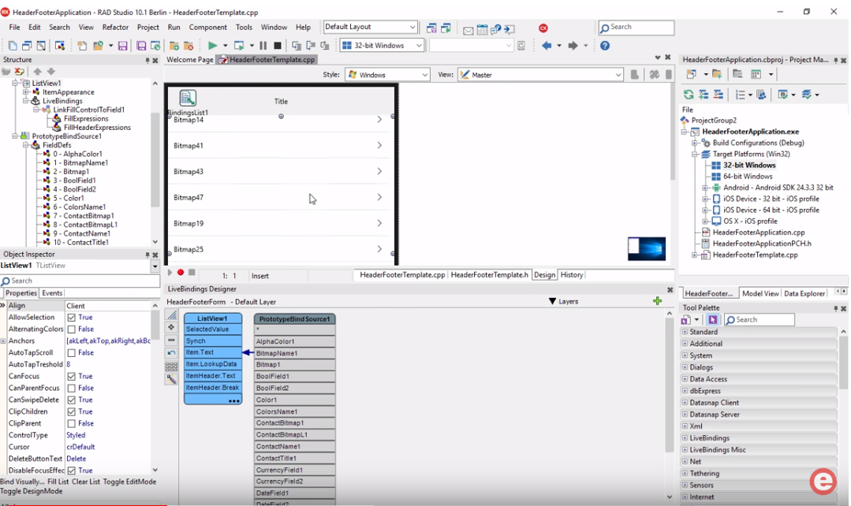Viewport: 851px width, 506px height.
Task: Switch to the Data Explorer tab
Action: pyautogui.click(x=804, y=293)
